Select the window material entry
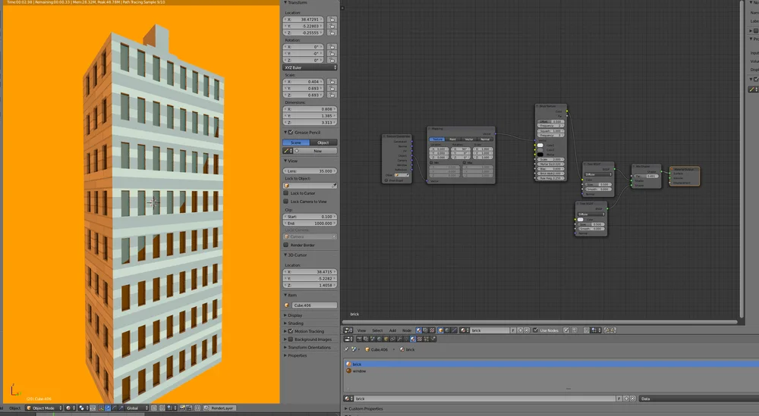 coord(359,371)
